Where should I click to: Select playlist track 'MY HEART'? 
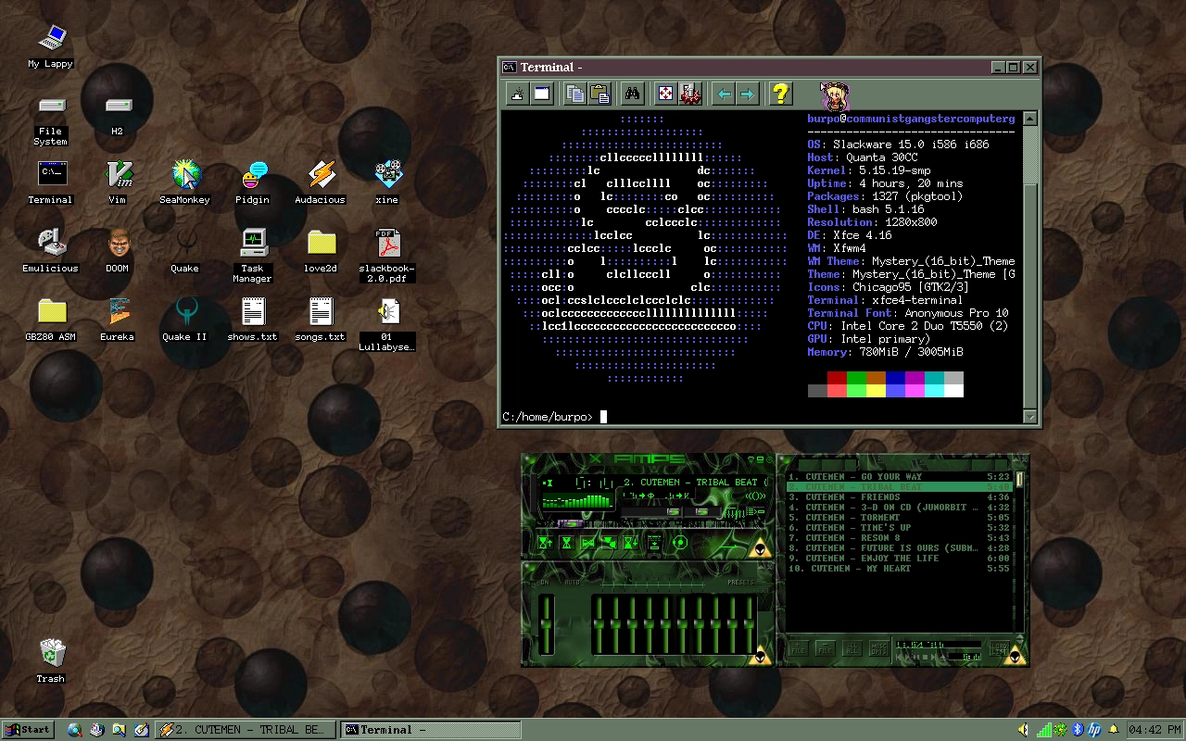(899, 569)
